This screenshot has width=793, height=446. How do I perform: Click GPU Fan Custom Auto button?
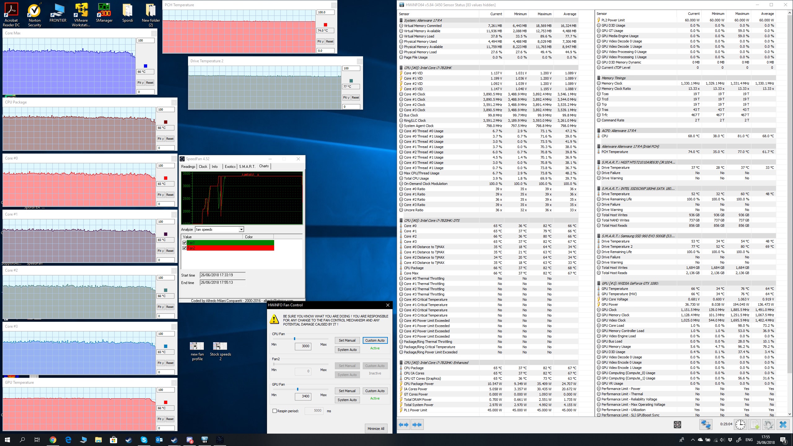(375, 391)
